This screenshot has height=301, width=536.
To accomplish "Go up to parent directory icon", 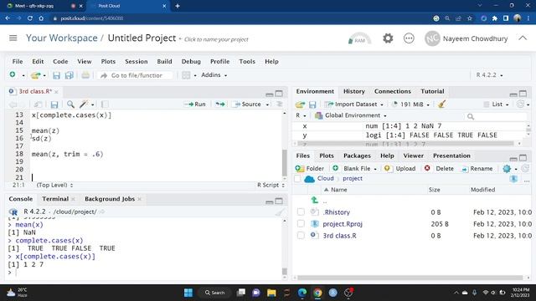I will tap(315, 201).
